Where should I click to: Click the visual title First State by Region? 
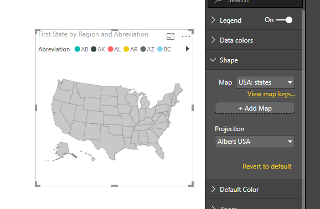[93, 34]
